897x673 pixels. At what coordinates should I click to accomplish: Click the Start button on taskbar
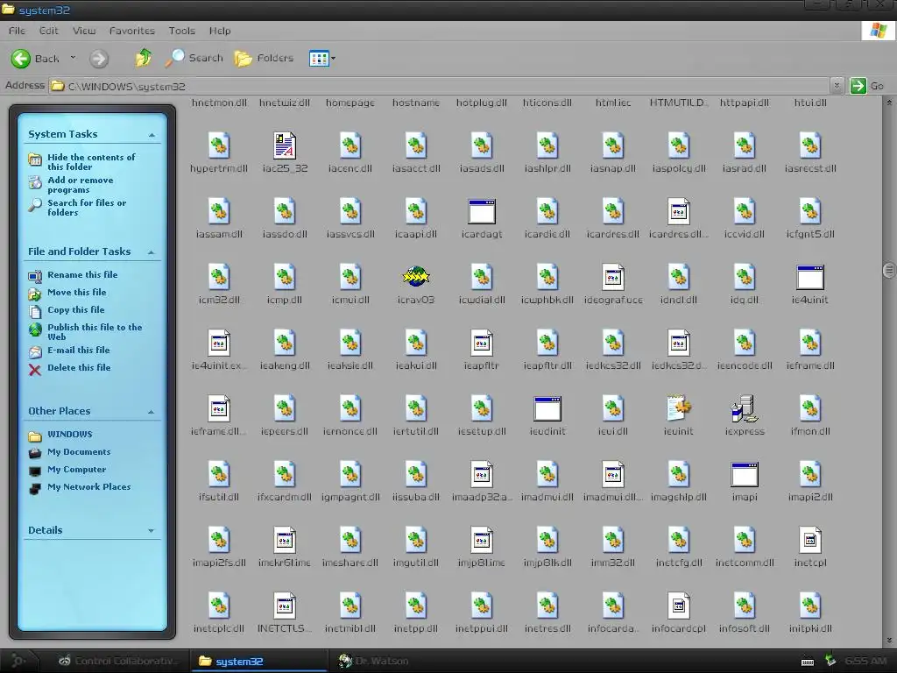(18, 661)
